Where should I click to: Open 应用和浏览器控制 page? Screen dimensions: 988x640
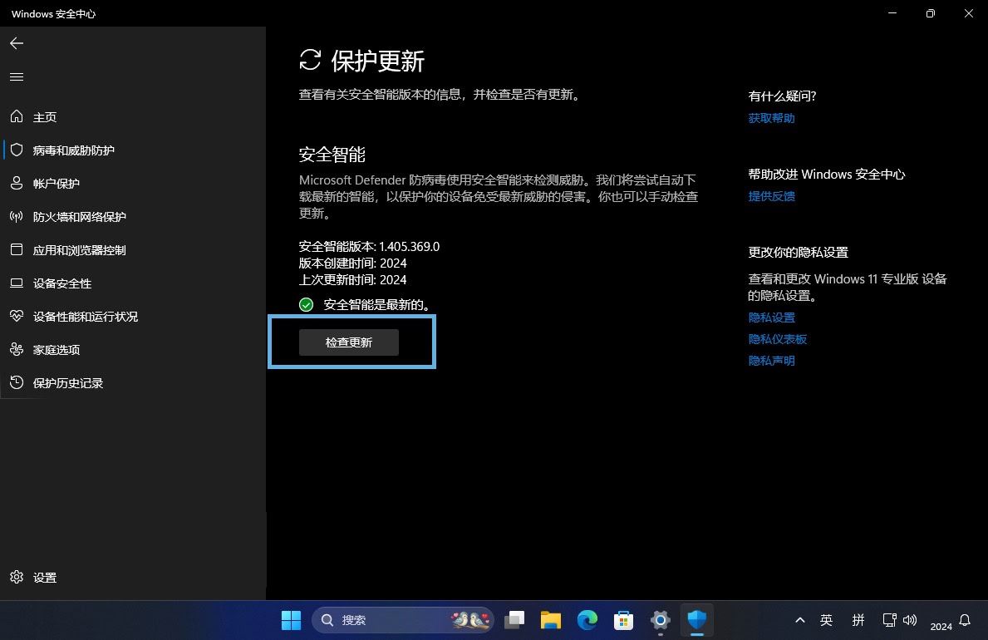pos(79,250)
